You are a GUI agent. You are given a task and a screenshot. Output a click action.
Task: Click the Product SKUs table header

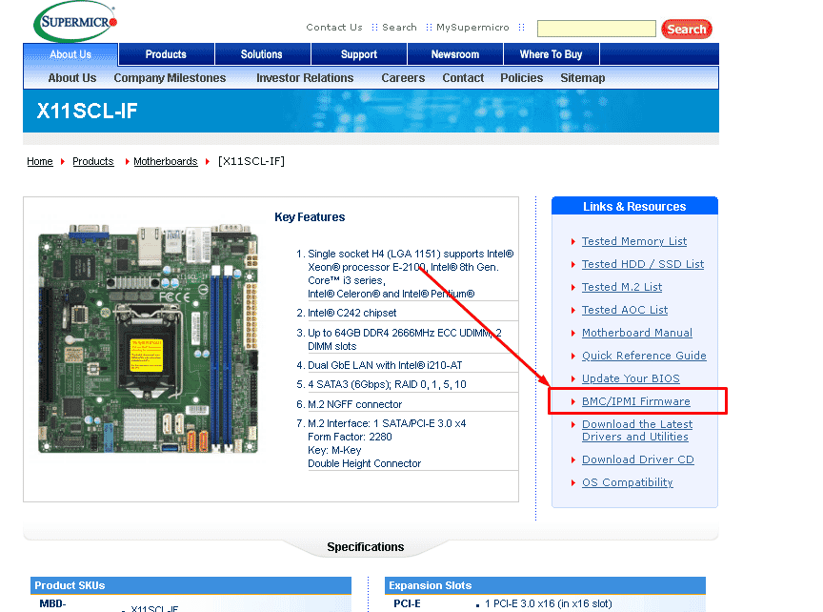click(191, 585)
